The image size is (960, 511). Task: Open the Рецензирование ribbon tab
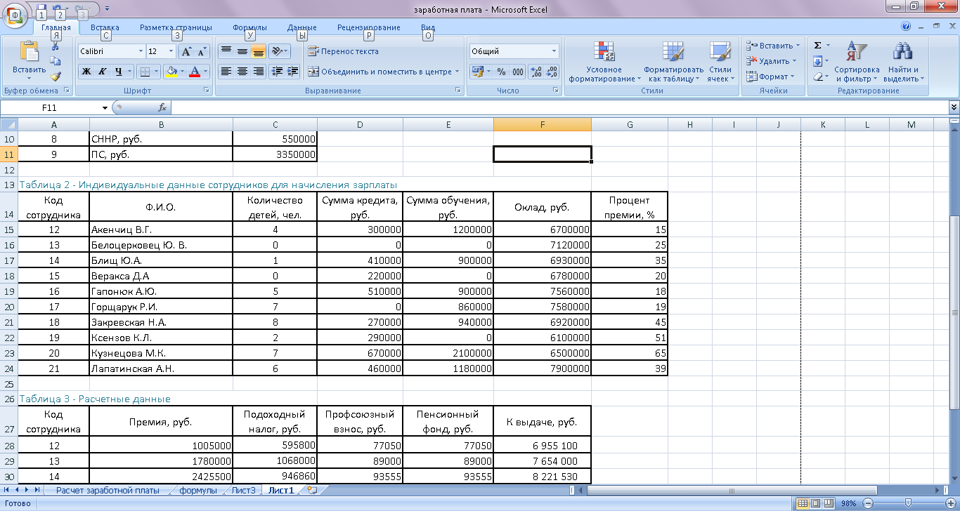pos(368,27)
